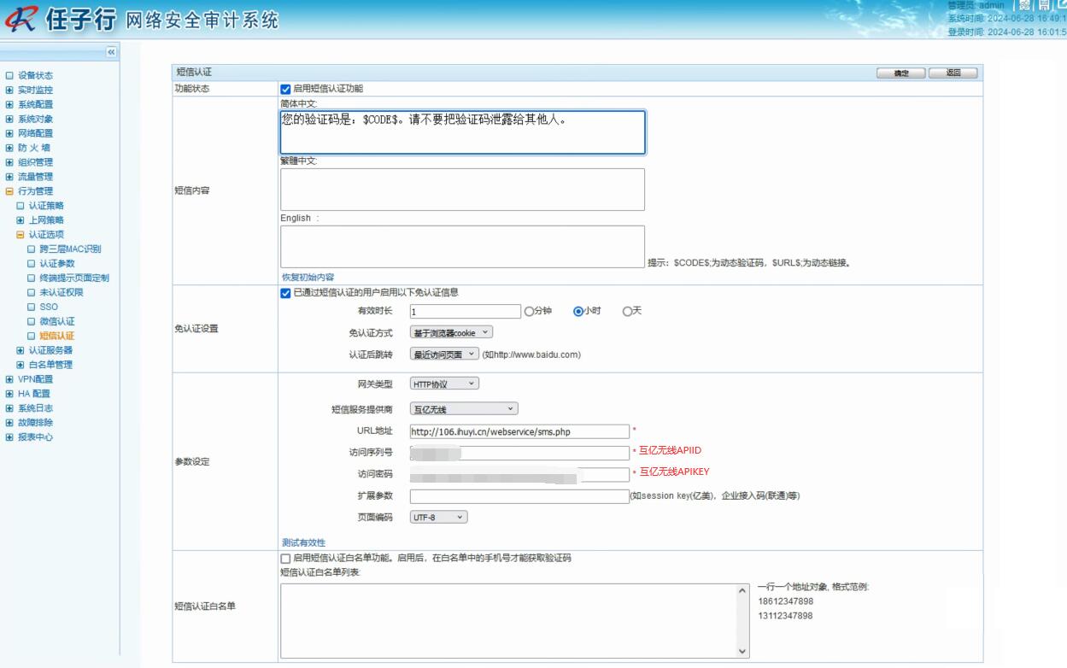Select the 小时 radio button

tap(577, 312)
